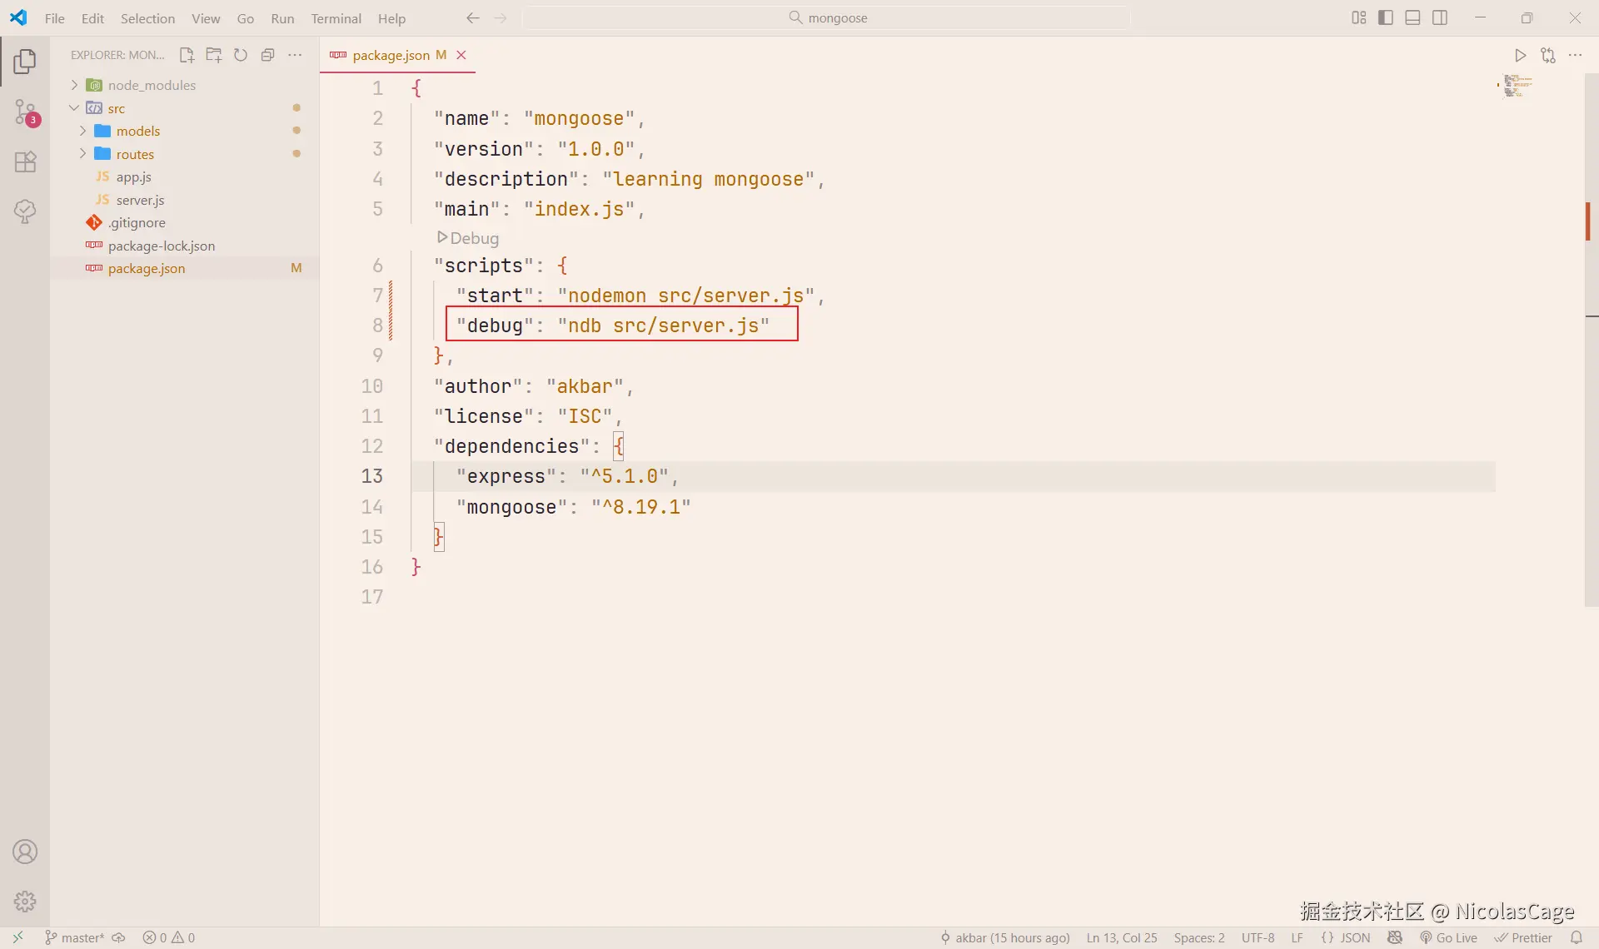Screen dimensions: 1599x949
Task: Toggle the secondary sidebar visibility
Action: point(1440,17)
